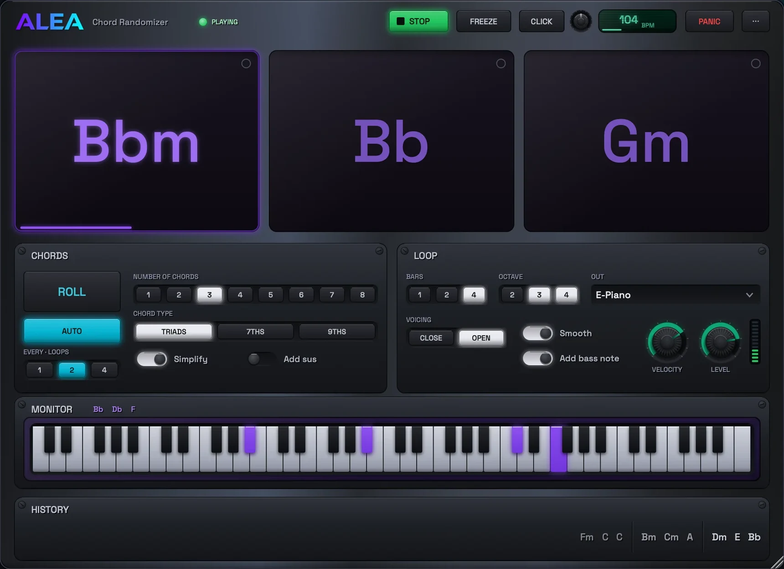Click the ROLL button

pos(72,292)
